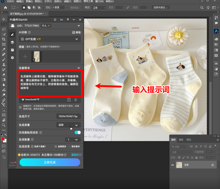Open the search magnifier icon
This screenshot has height=189, width=220.
point(202,8)
